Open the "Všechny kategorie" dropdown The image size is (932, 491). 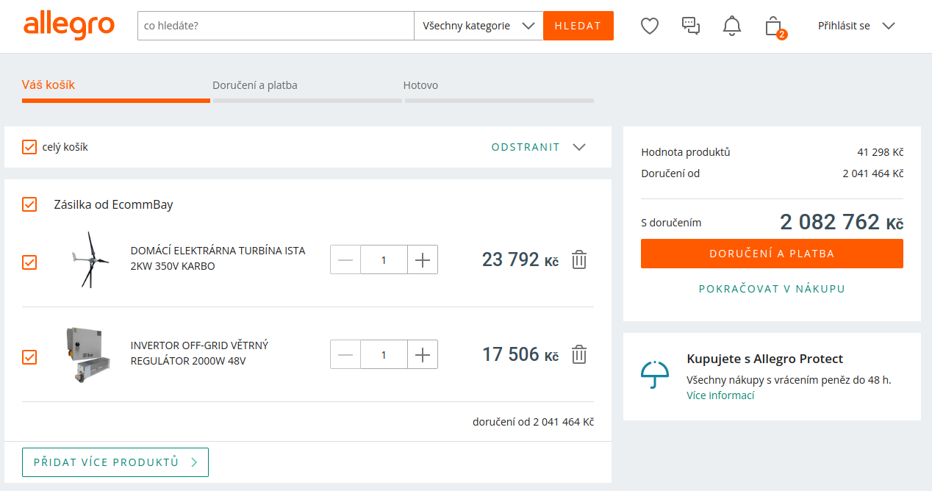[x=478, y=26]
